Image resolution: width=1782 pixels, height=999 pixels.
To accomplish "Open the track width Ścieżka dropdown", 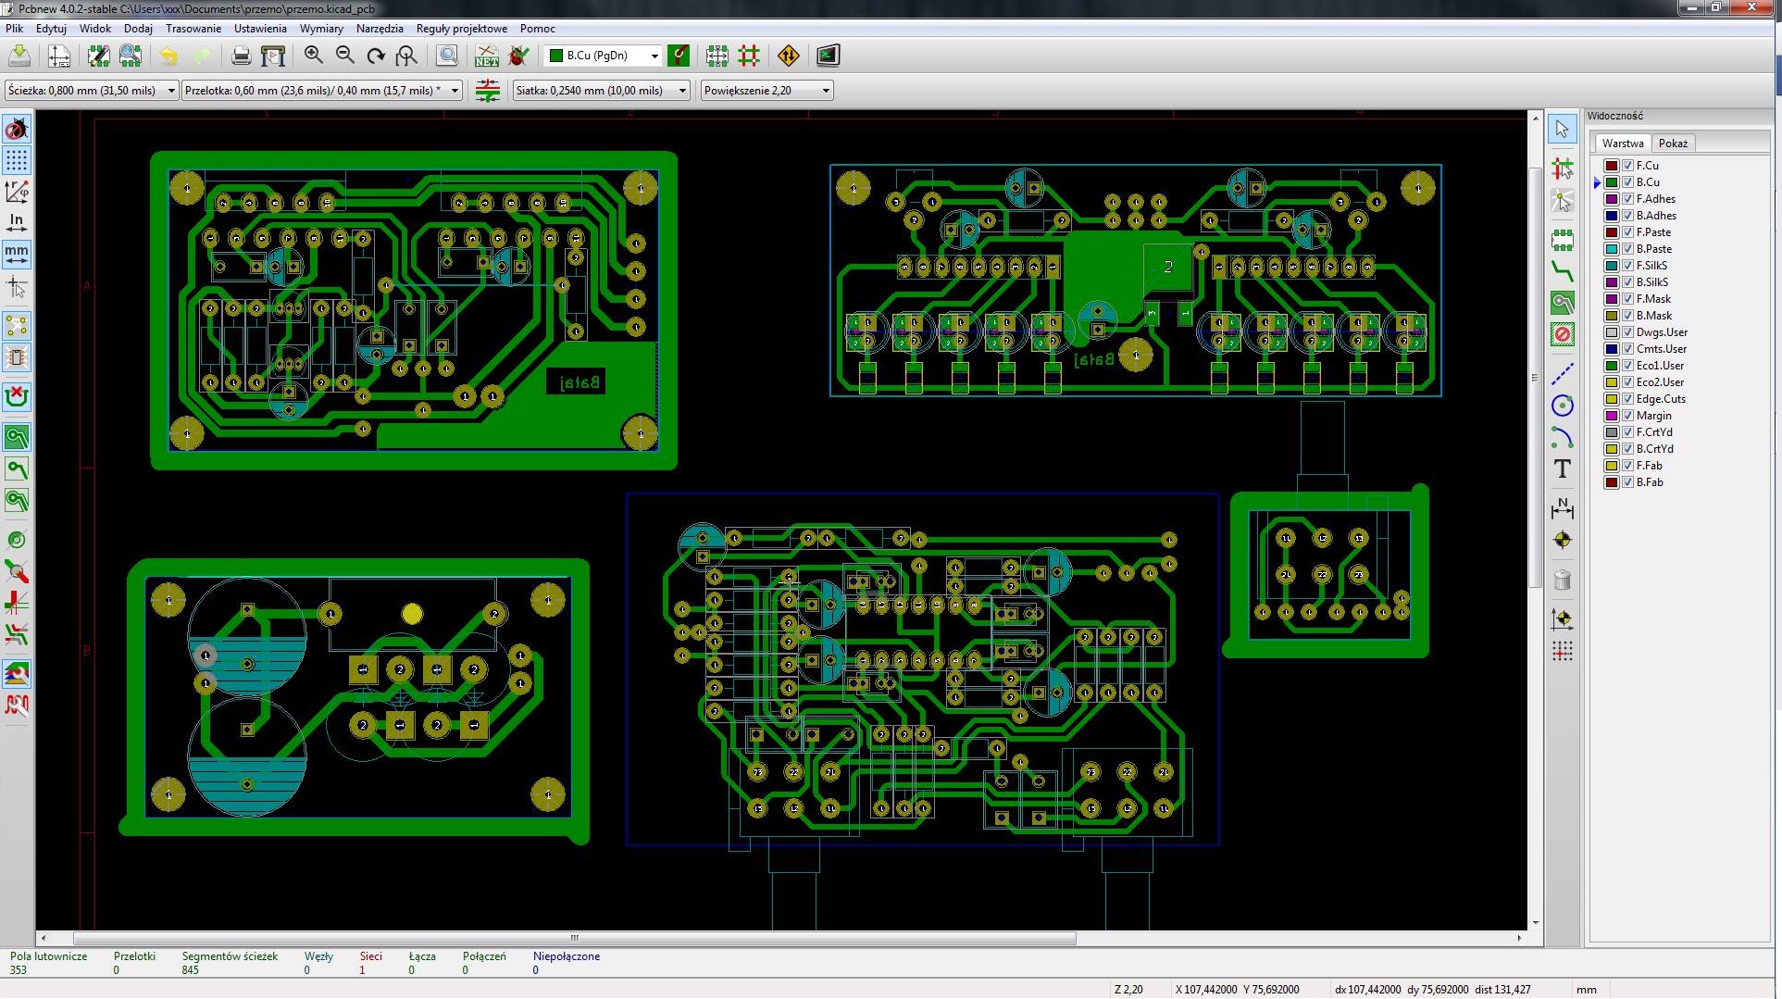I will click(92, 91).
